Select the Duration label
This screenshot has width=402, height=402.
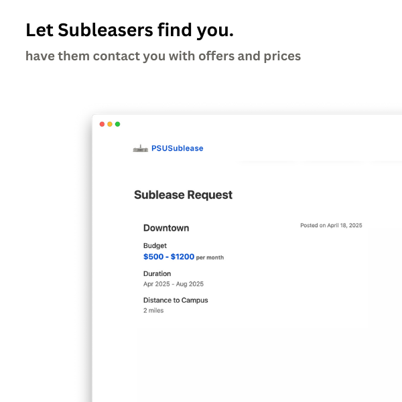click(157, 273)
